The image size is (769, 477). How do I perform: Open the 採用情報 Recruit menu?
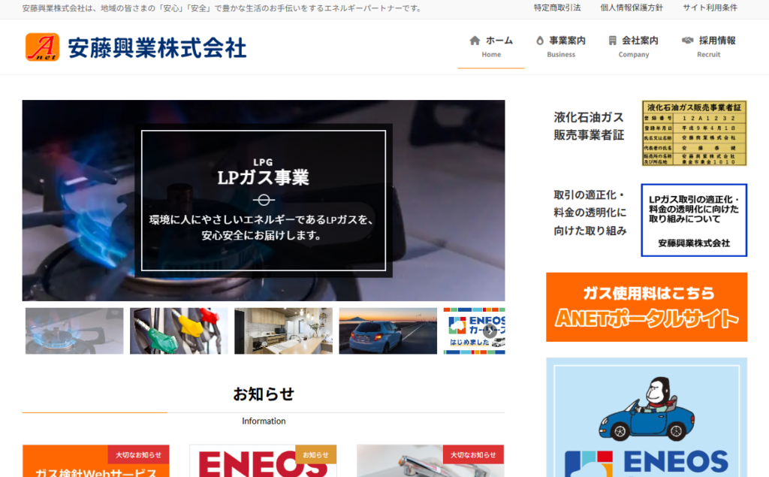click(x=708, y=47)
